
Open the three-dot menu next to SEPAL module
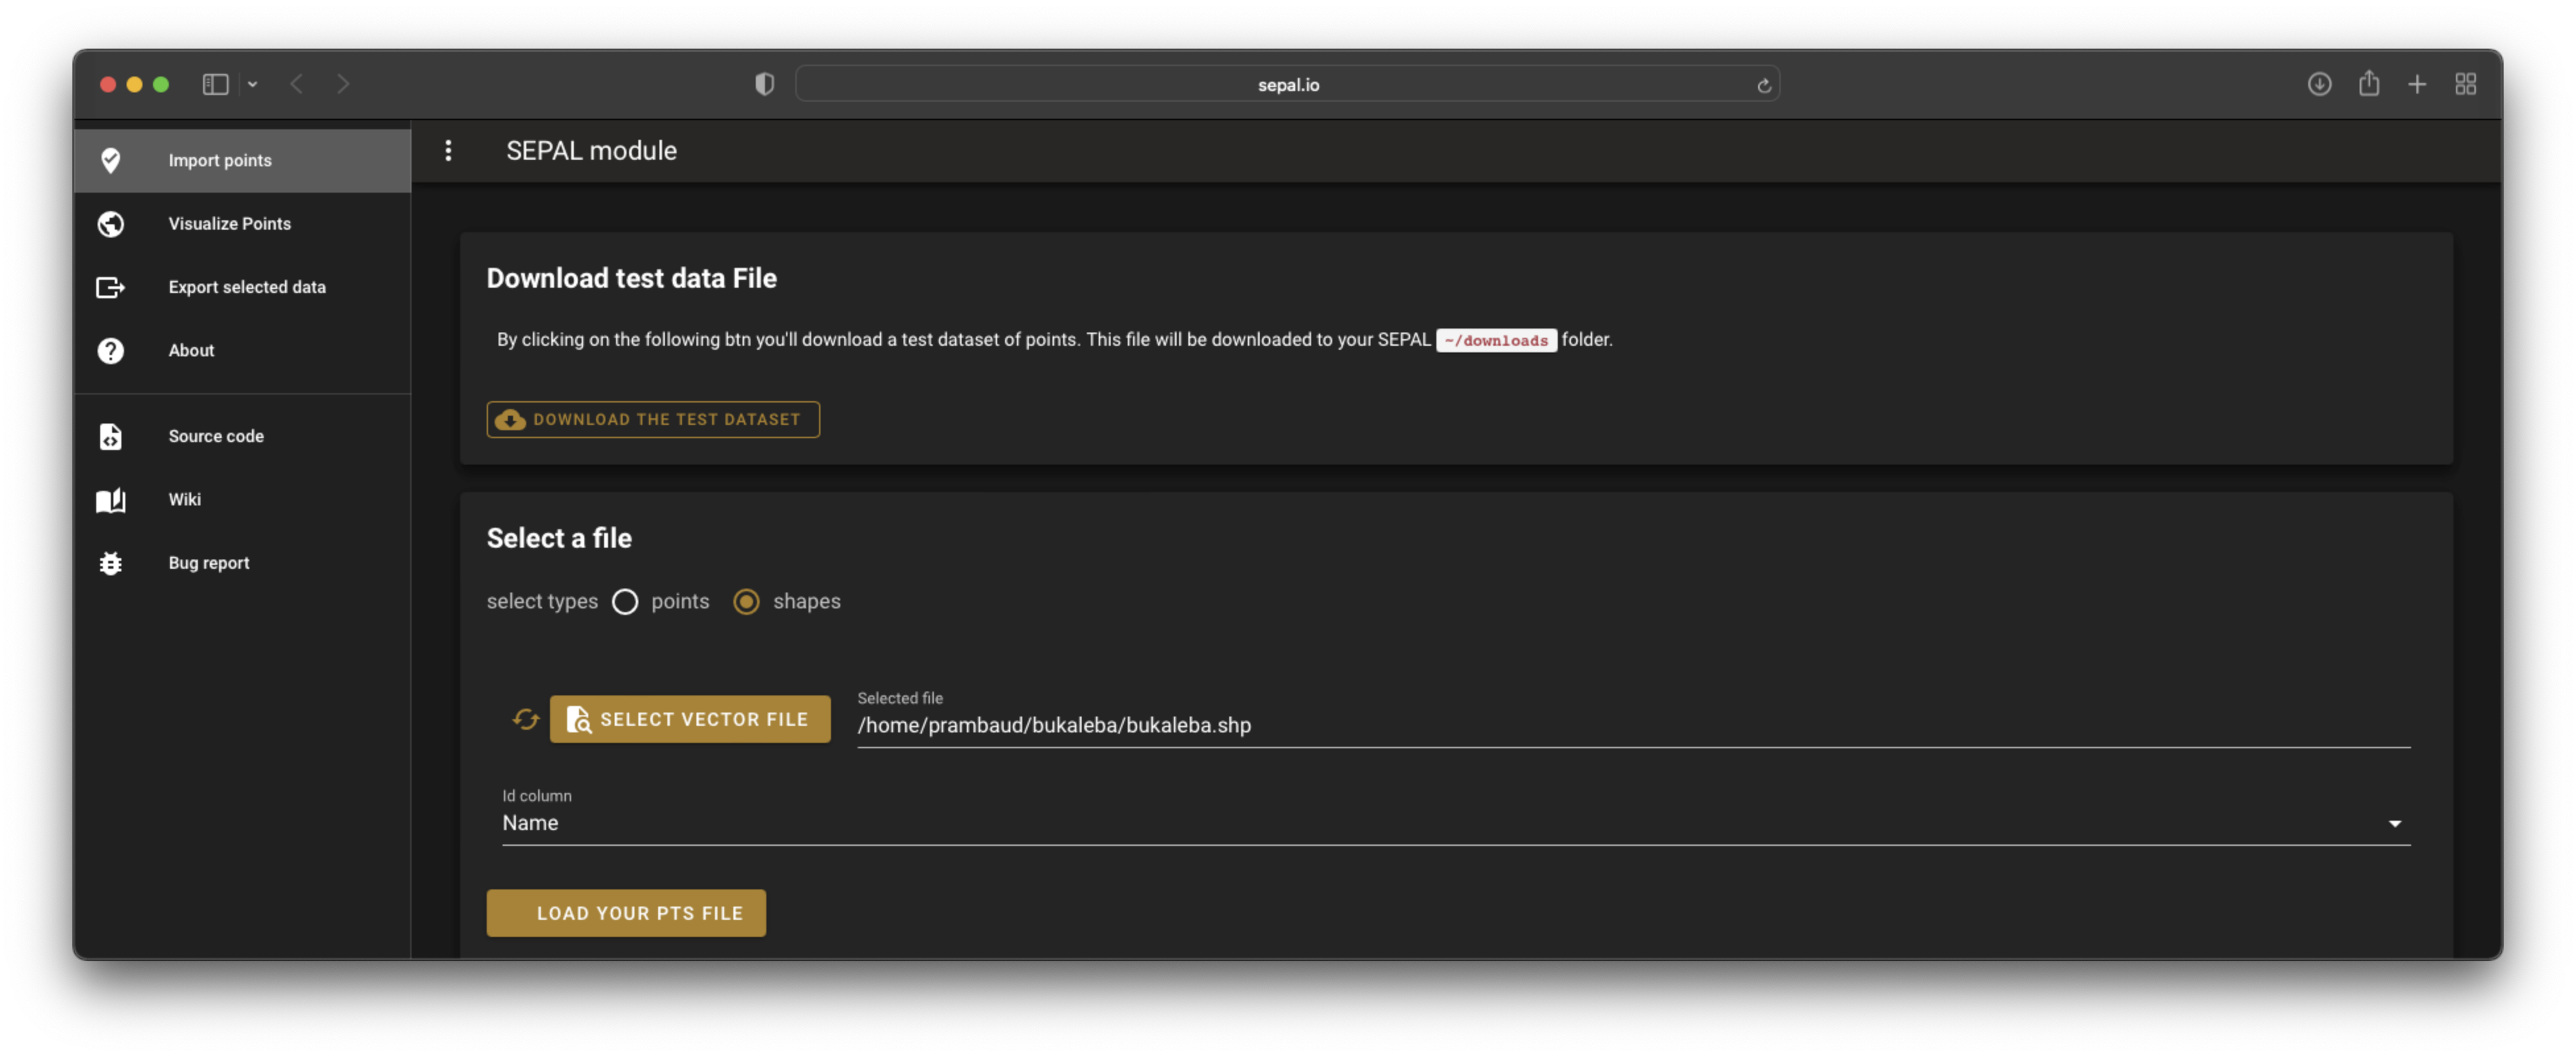[448, 150]
